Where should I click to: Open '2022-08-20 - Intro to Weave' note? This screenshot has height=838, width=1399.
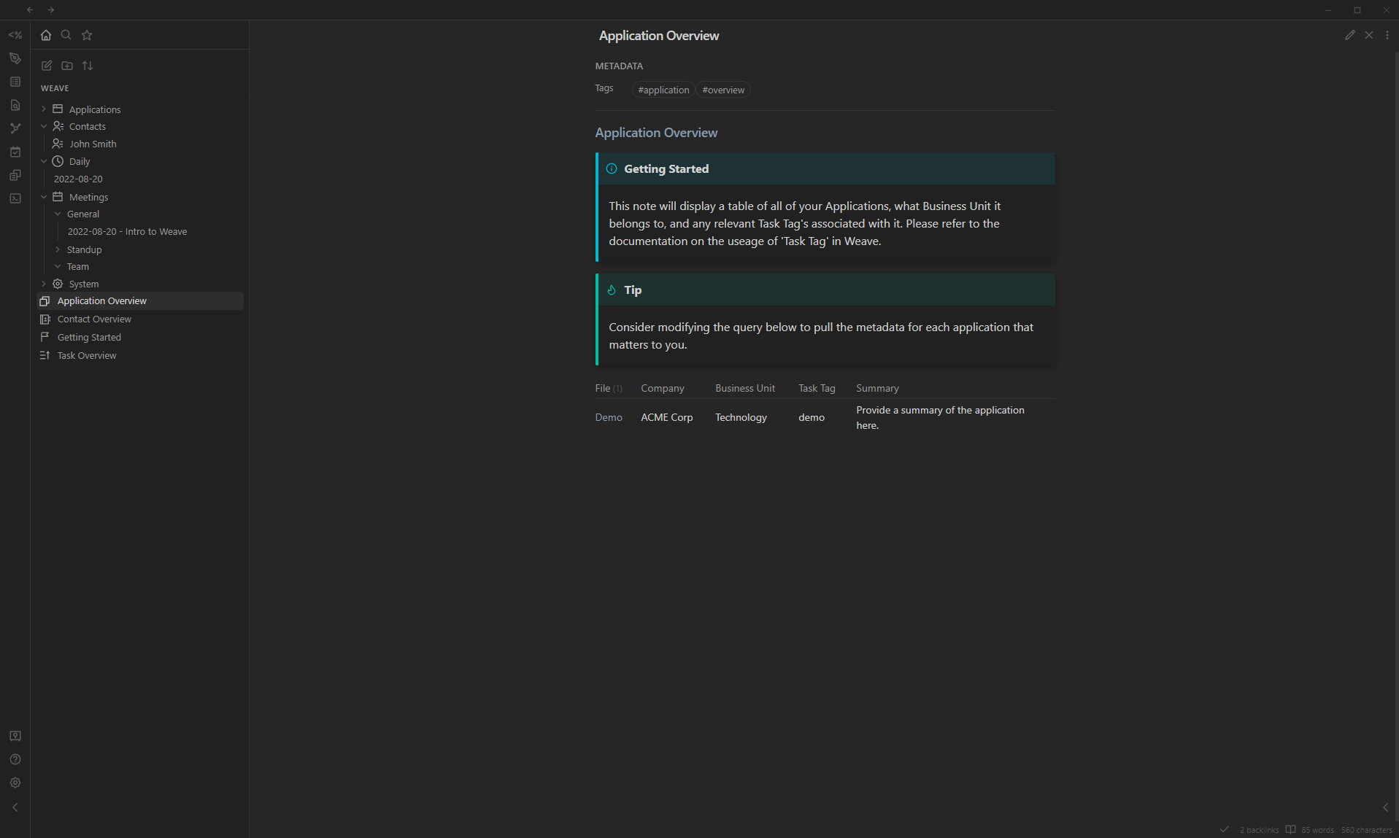pyautogui.click(x=127, y=231)
